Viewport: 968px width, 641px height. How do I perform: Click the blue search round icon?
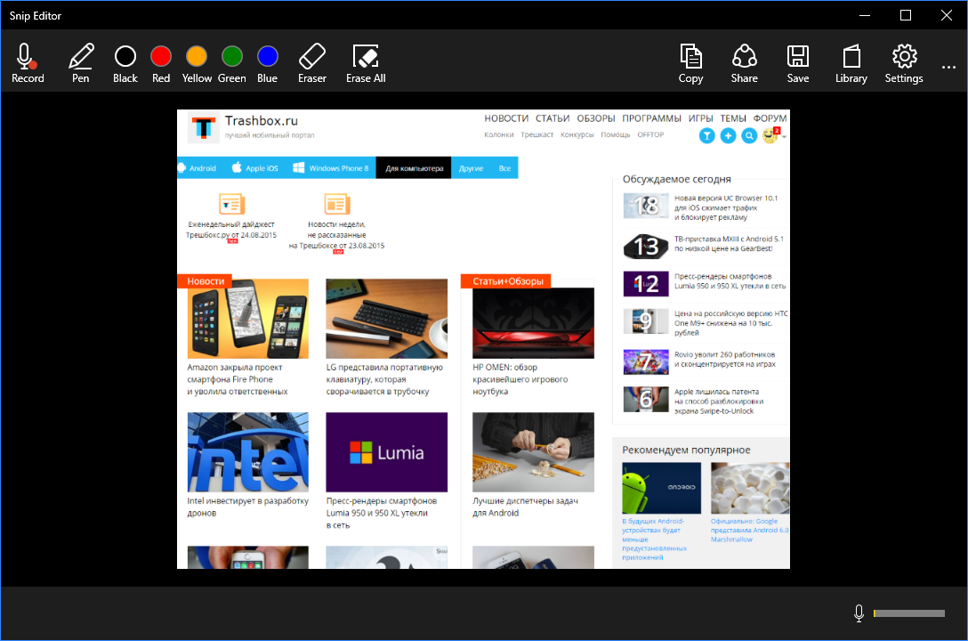(749, 136)
